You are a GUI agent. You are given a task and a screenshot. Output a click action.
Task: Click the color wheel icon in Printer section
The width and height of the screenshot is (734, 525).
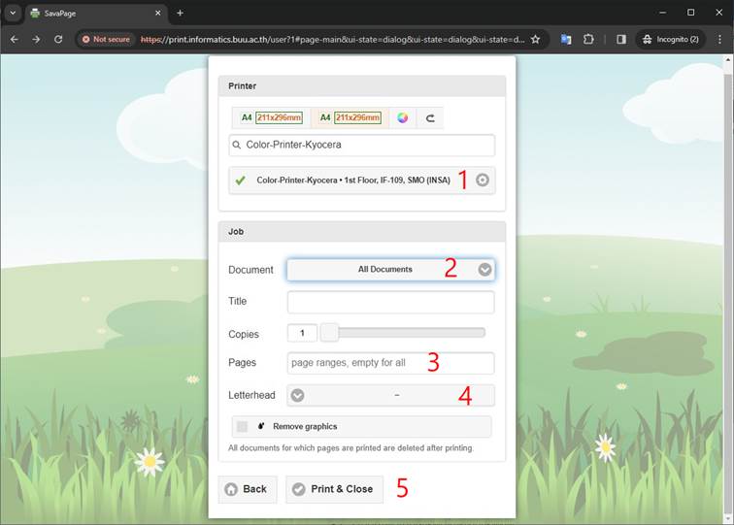point(402,117)
